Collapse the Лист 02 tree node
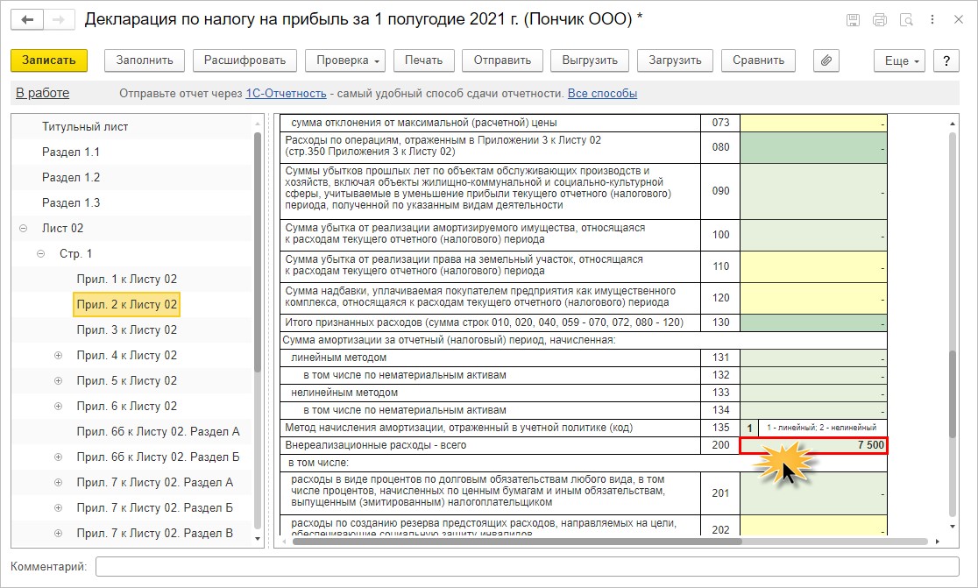Screen dimensions: 978x588 pyautogui.click(x=23, y=228)
